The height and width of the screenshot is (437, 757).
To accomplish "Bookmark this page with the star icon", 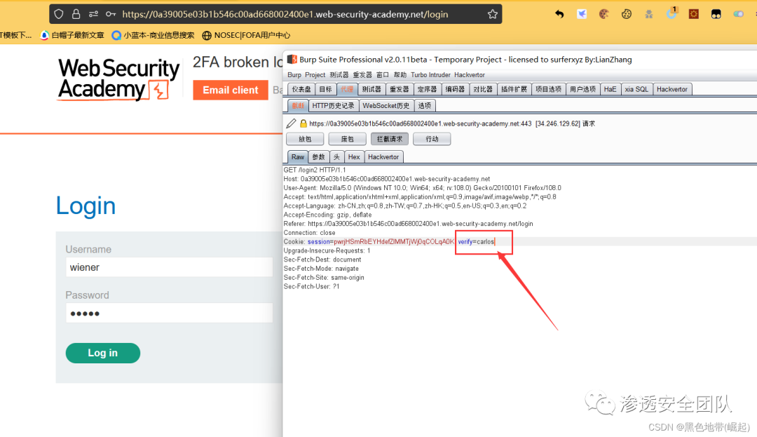I will click(x=493, y=14).
